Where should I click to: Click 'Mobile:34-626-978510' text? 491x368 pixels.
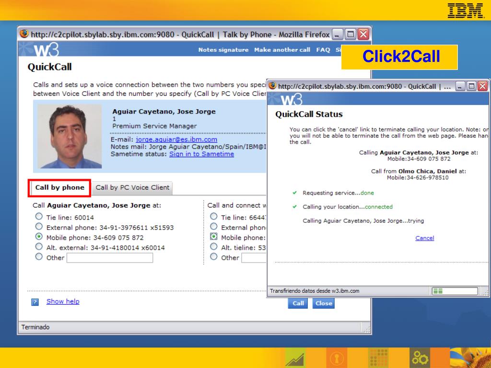[418, 178]
